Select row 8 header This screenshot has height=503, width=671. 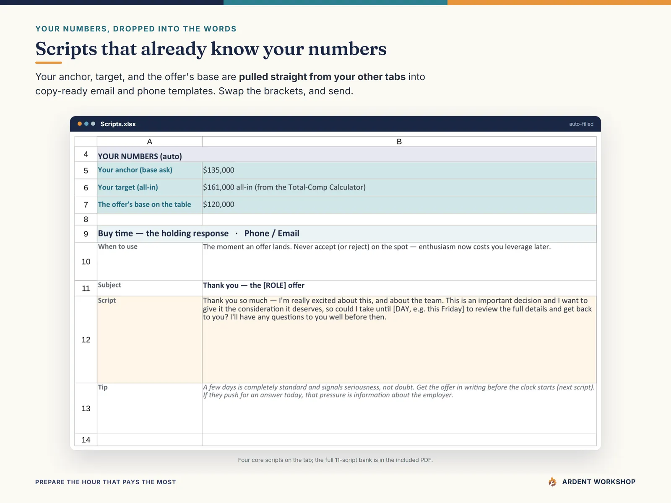point(86,219)
